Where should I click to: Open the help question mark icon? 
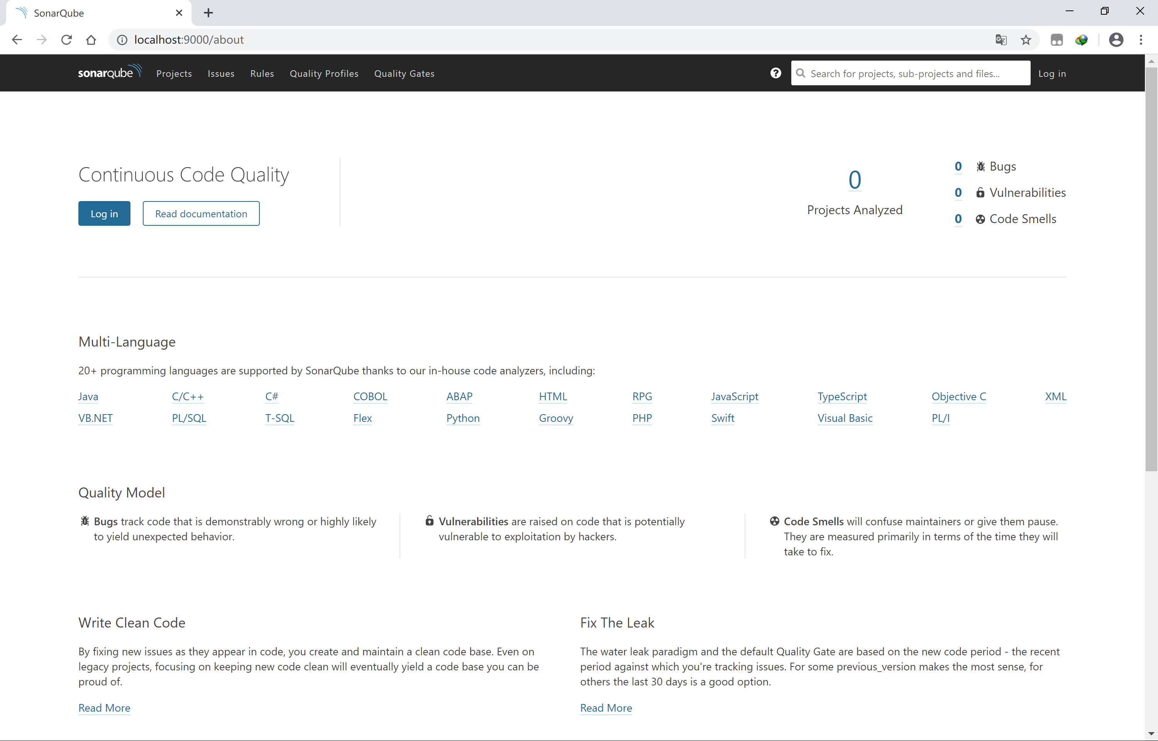click(x=775, y=73)
